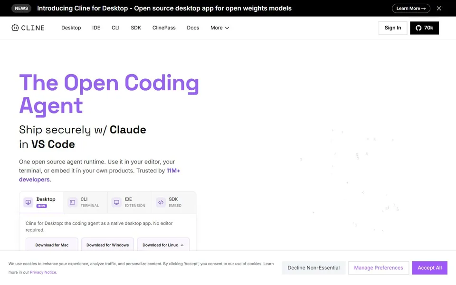Go to the IDE nav menu item

(x=96, y=28)
